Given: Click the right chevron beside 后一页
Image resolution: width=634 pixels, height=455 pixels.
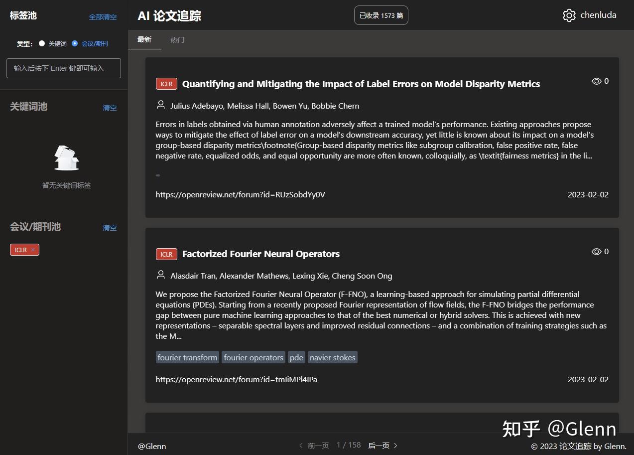Looking at the screenshot, I should coord(395,445).
